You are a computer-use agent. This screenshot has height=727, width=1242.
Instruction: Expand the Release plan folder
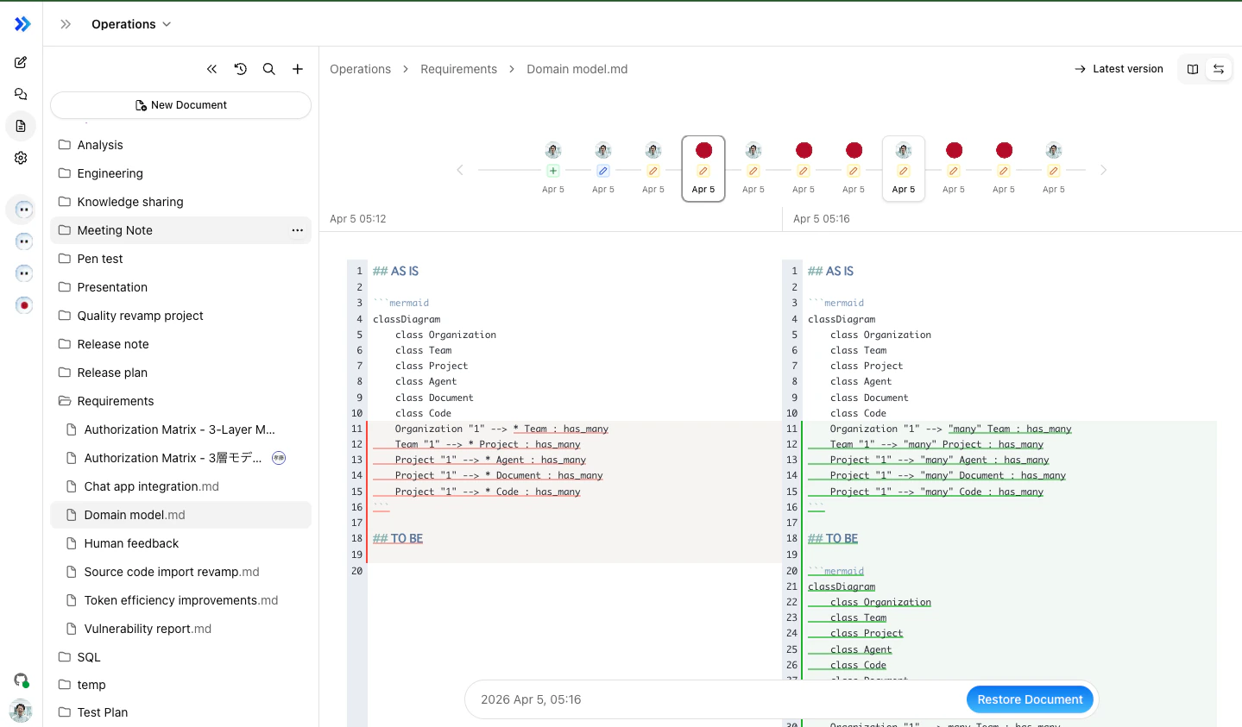pos(180,373)
